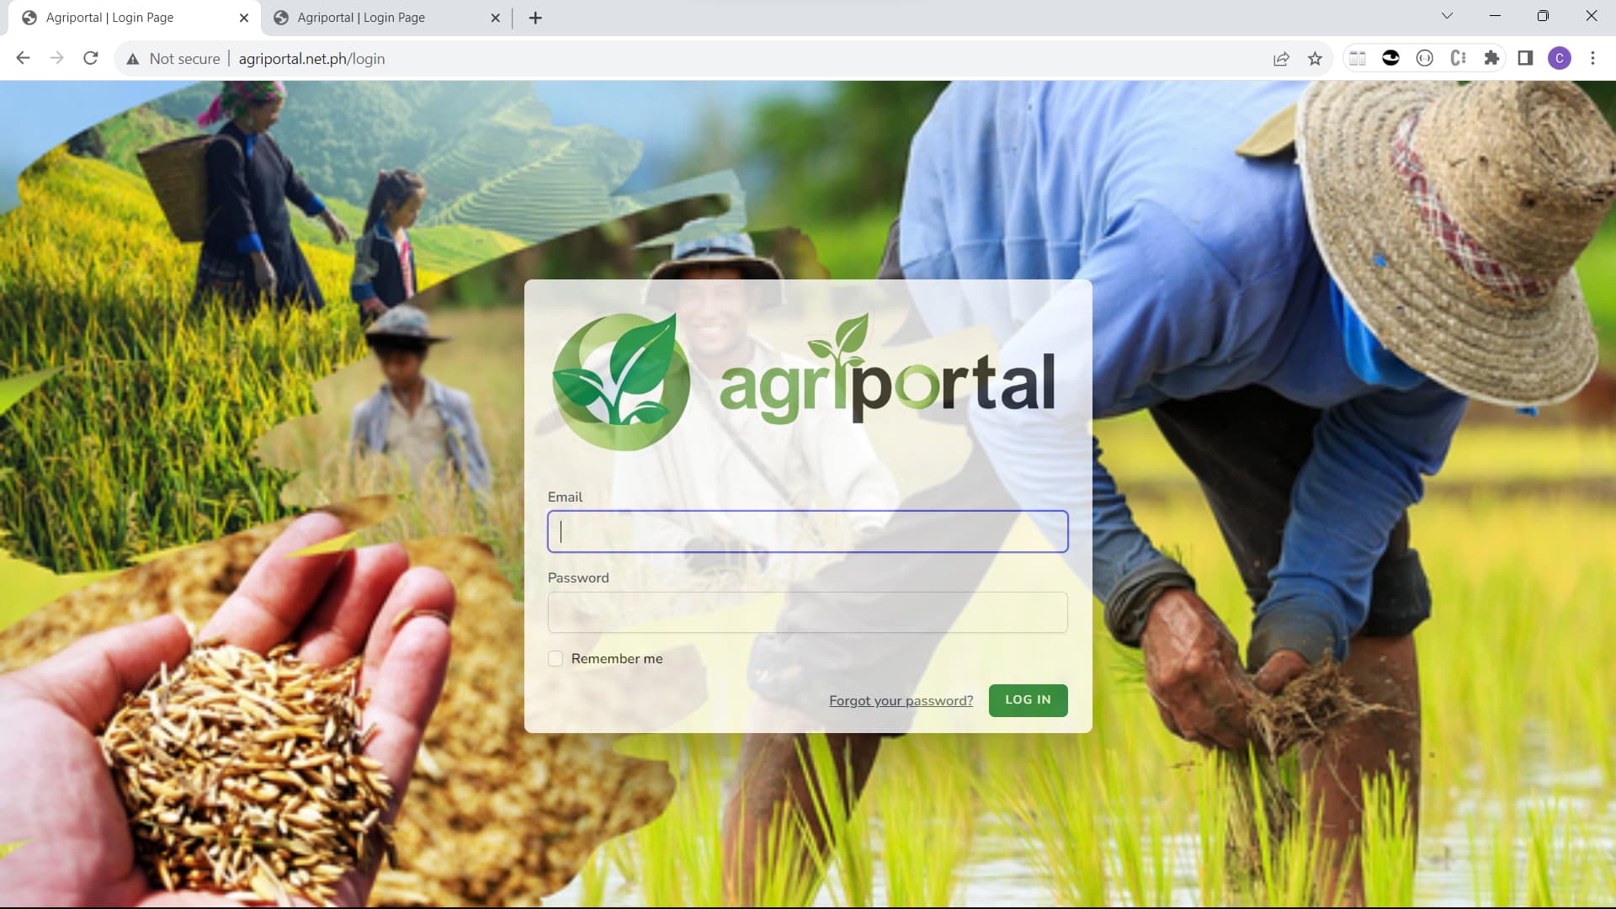Open the Chrome three-dot menu
Viewport: 1616px width, 909px height.
(1592, 58)
